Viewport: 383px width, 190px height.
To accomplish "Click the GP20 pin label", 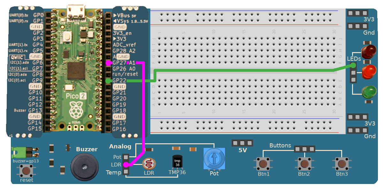I will point(120,98).
